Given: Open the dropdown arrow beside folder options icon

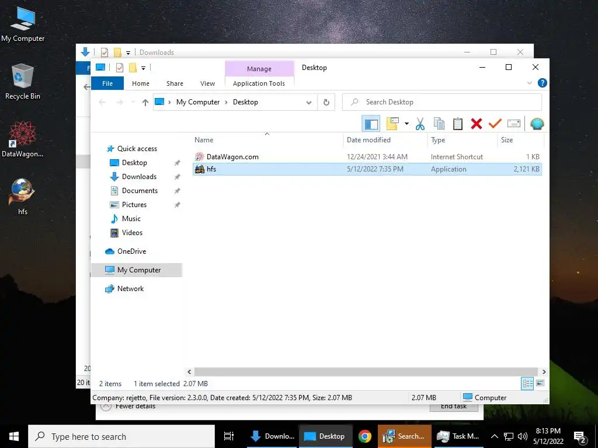Looking at the screenshot, I should pyautogui.click(x=406, y=124).
